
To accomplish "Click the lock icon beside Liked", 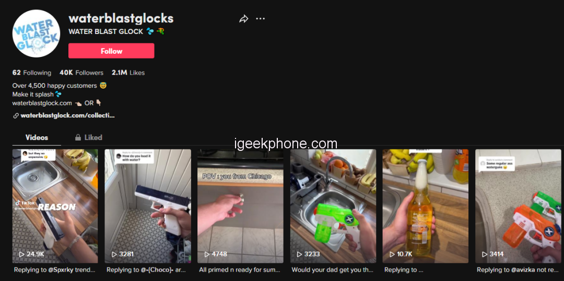I will click(78, 137).
